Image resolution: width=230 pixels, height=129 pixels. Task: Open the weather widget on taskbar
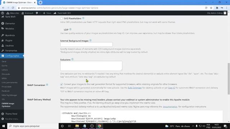[x=178, y=126]
